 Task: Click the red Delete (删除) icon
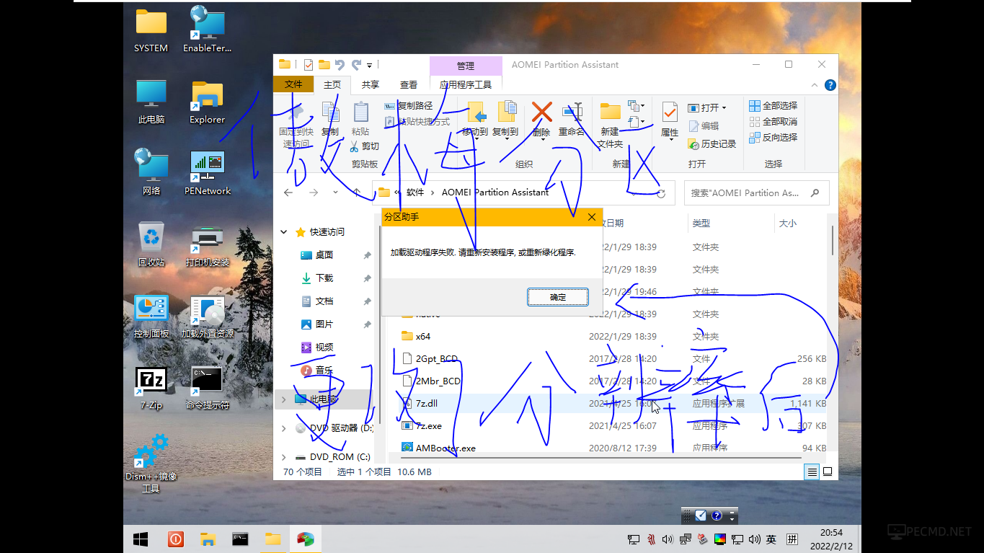(x=541, y=112)
